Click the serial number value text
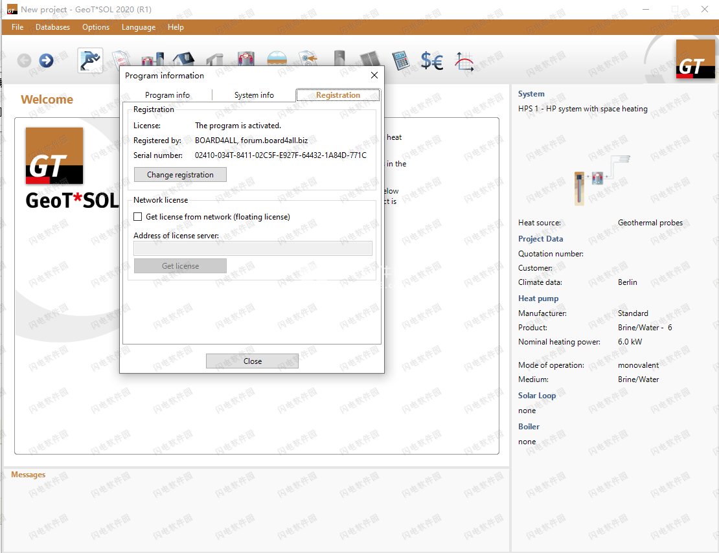719x553 pixels. pos(280,155)
